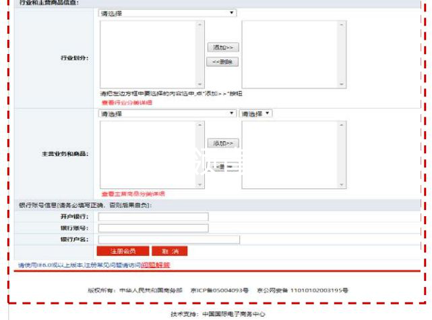Click scroll-down arrow of right 主营业务和商品 listbox
This screenshot has width=432, height=320.
341,184
